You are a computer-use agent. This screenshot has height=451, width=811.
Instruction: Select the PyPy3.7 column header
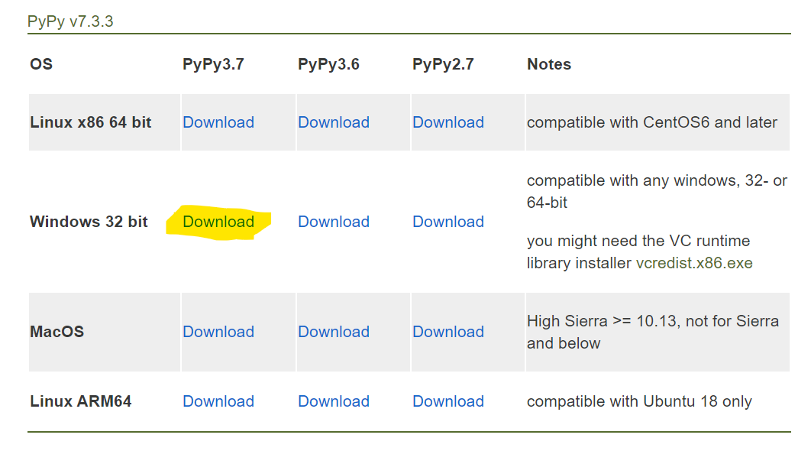click(213, 64)
